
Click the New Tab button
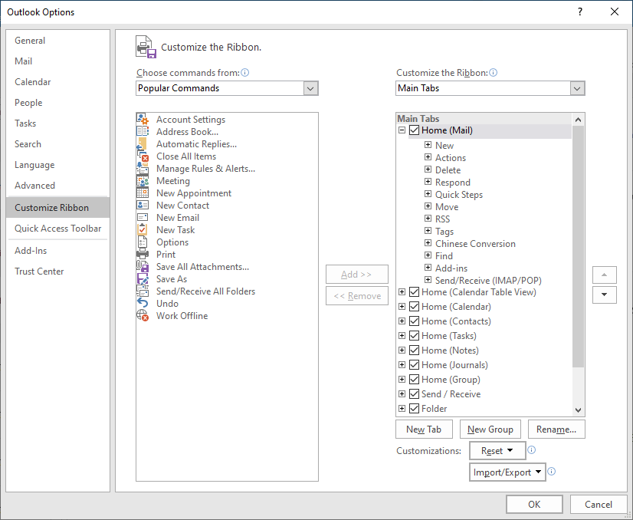click(x=424, y=429)
